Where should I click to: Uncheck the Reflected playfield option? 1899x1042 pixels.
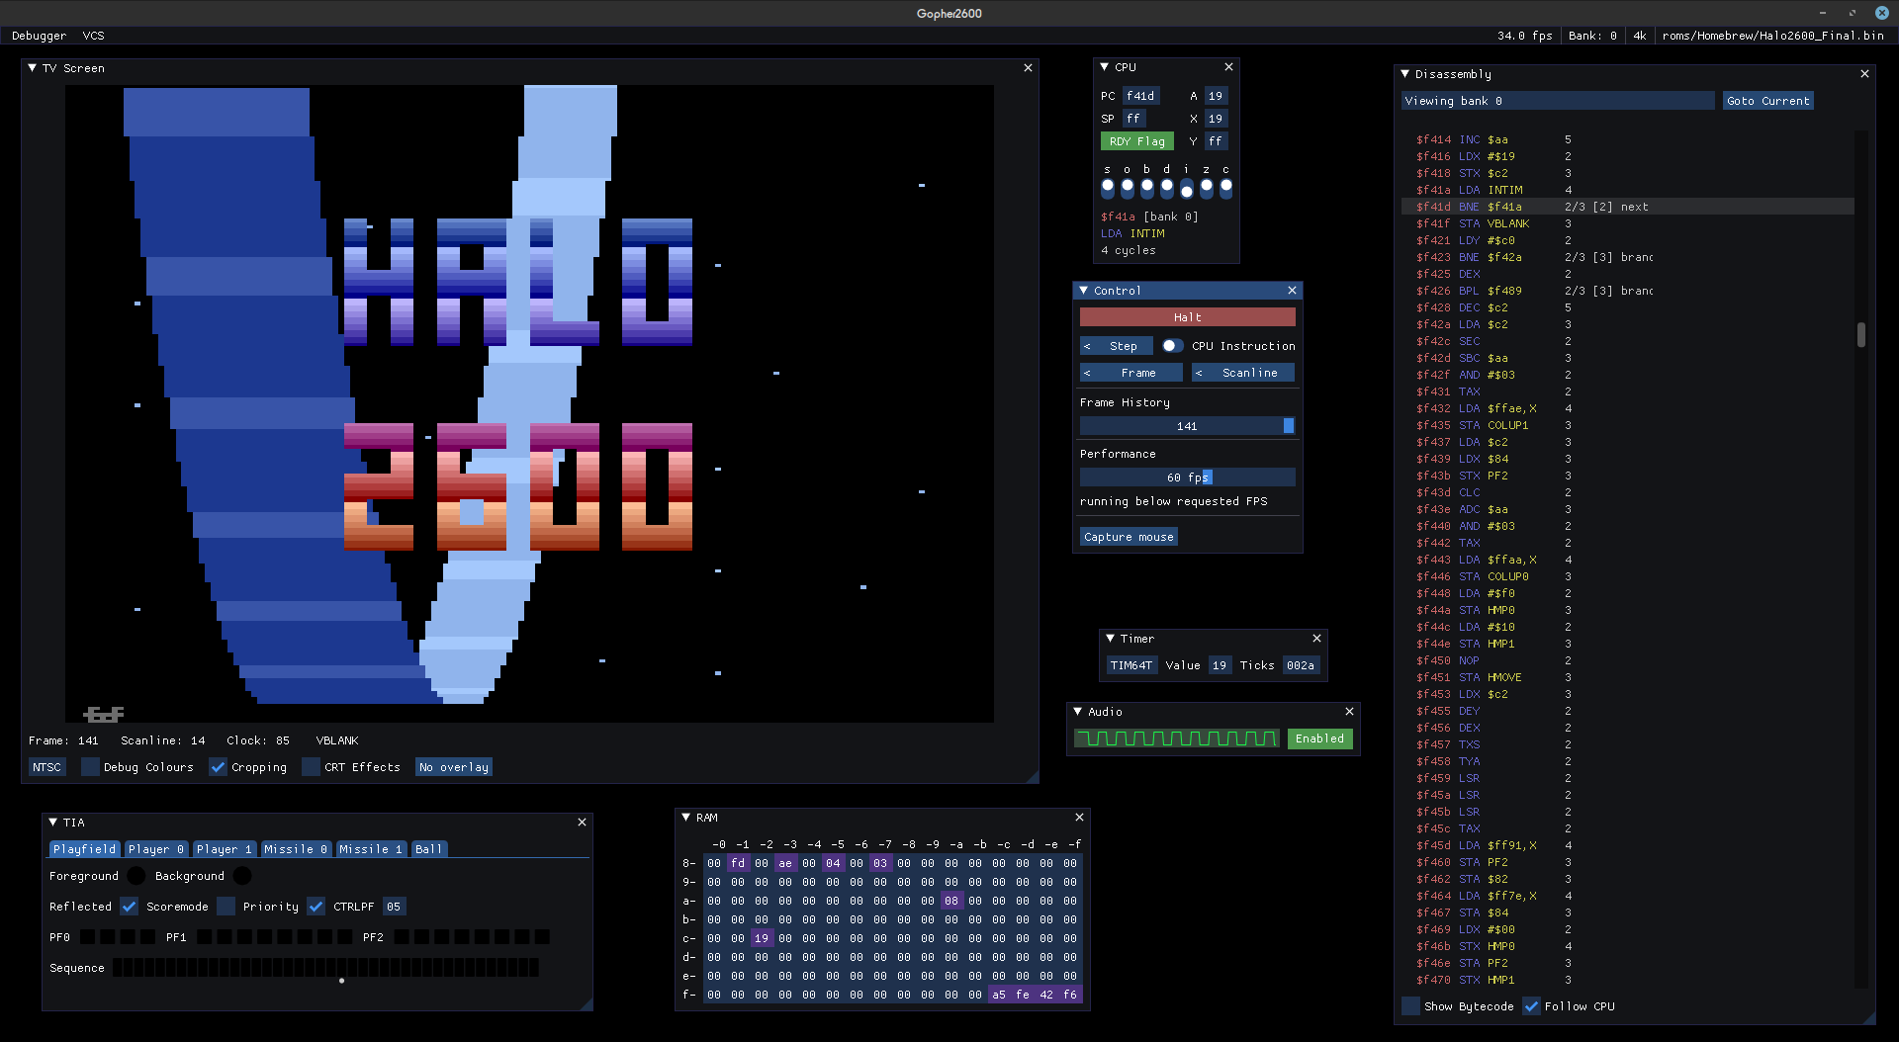[129, 907]
